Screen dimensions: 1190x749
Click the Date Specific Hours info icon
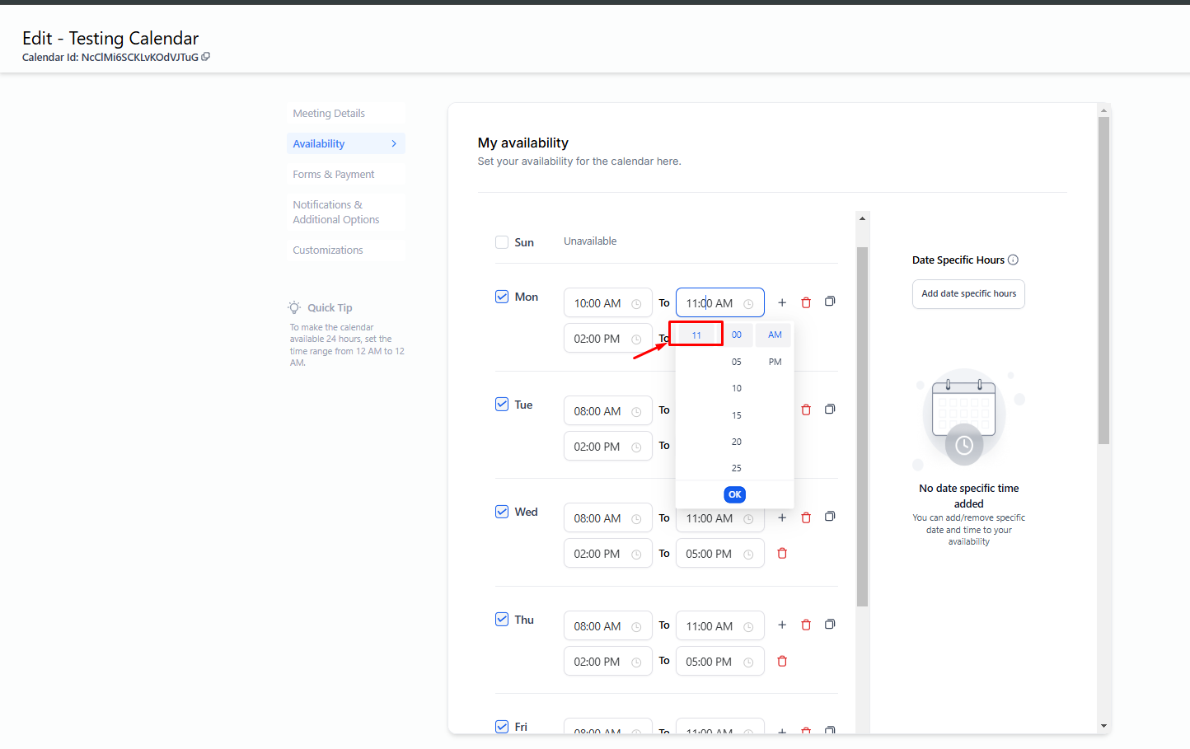[x=1014, y=260]
